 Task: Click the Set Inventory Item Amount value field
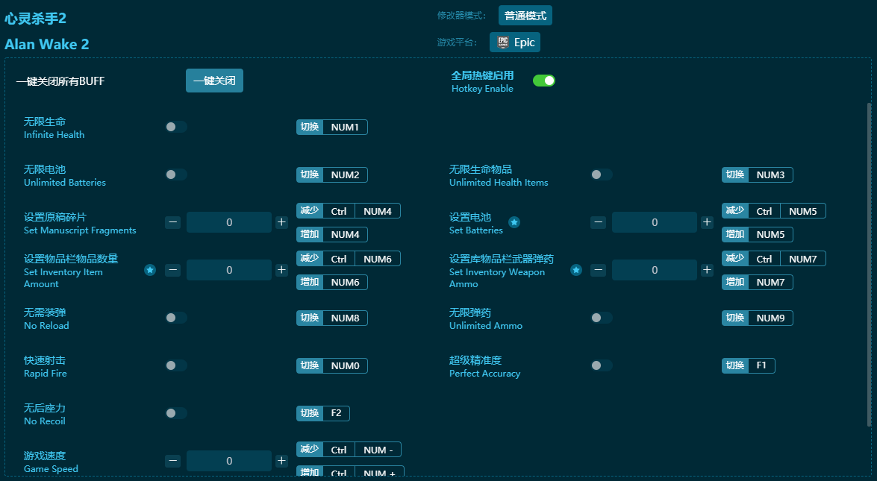(229, 270)
